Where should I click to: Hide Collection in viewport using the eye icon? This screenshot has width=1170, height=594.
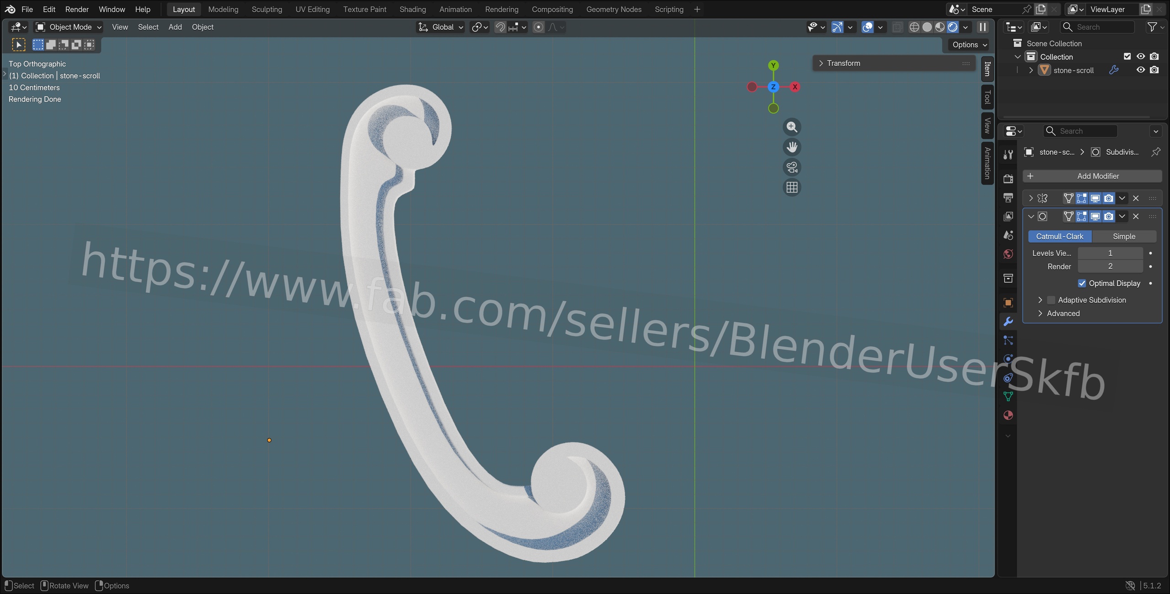[1141, 57]
